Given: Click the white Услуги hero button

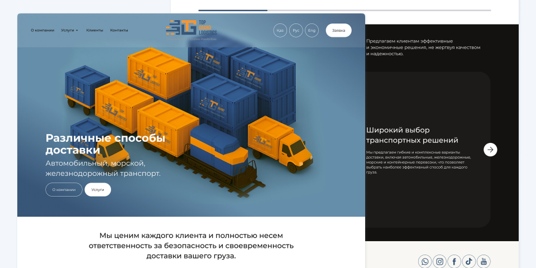Looking at the screenshot, I should click(98, 190).
